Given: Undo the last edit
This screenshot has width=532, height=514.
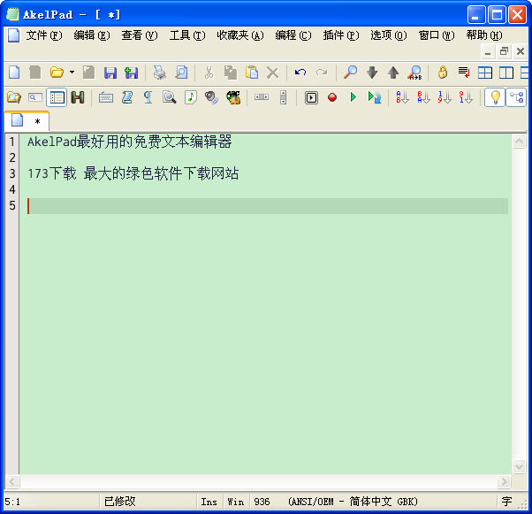Looking at the screenshot, I should pyautogui.click(x=300, y=73).
